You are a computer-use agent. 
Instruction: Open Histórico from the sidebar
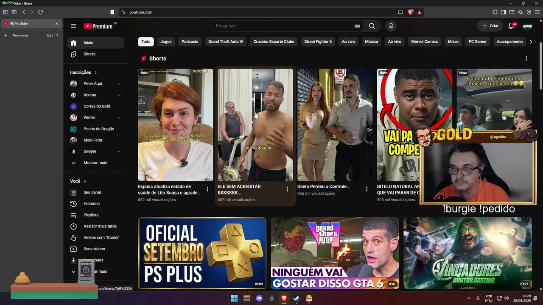(x=95, y=204)
